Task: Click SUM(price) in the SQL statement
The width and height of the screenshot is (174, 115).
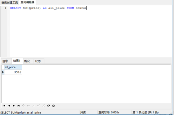Action: tap(32, 8)
